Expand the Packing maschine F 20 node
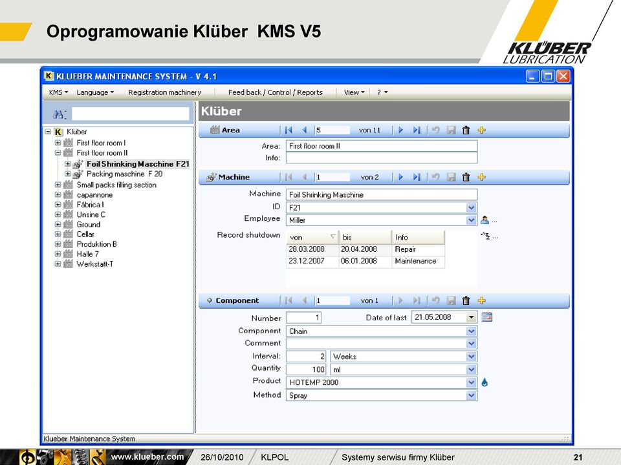 click(x=68, y=174)
